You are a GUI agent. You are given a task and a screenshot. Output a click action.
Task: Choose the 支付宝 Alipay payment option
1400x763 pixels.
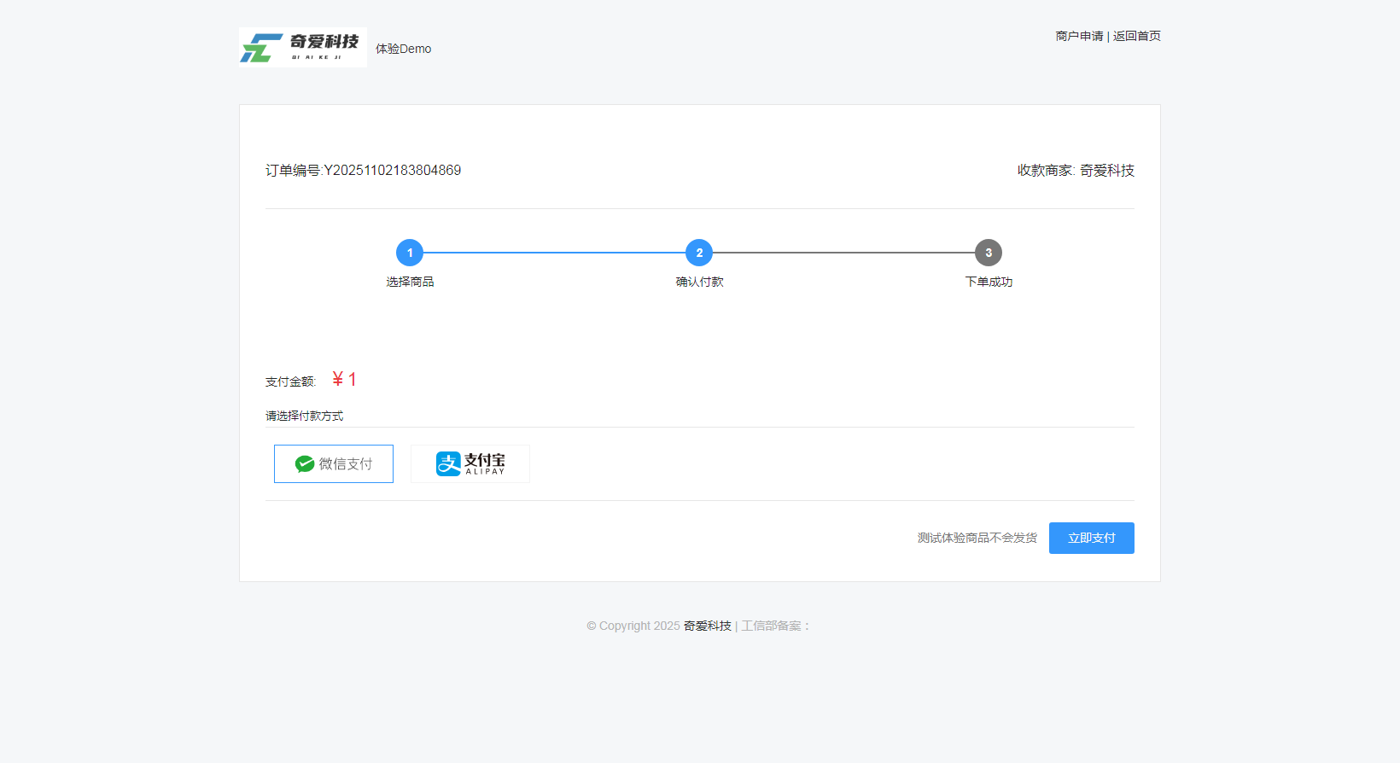[470, 463]
